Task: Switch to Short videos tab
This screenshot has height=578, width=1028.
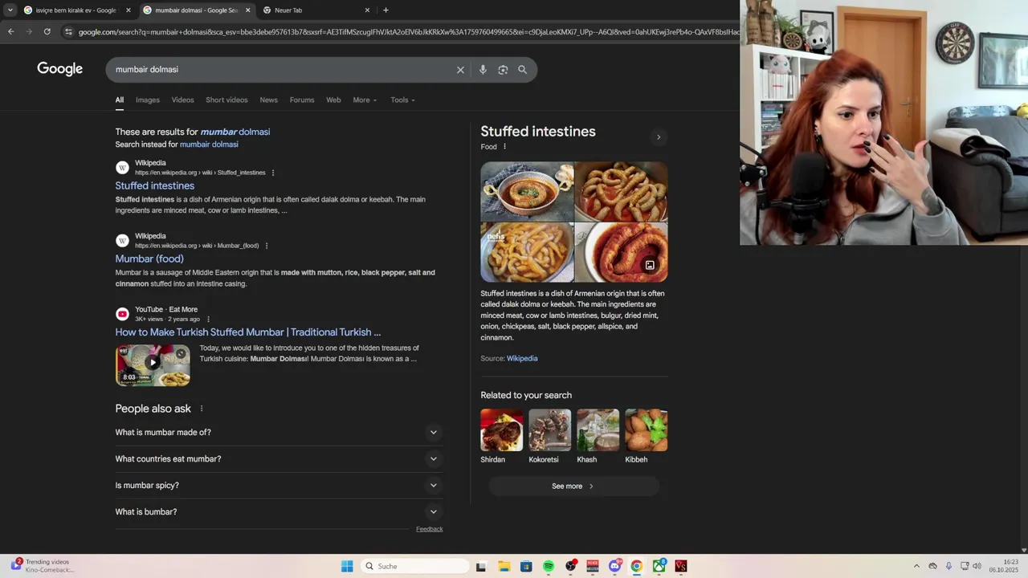Action: click(x=226, y=100)
